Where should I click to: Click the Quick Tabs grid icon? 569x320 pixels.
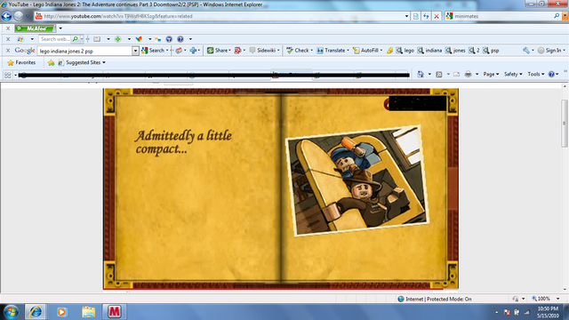click(8, 75)
